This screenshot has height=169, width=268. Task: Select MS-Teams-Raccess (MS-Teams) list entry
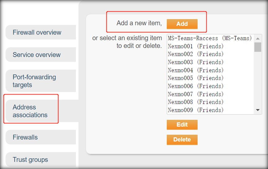[x=210, y=38]
